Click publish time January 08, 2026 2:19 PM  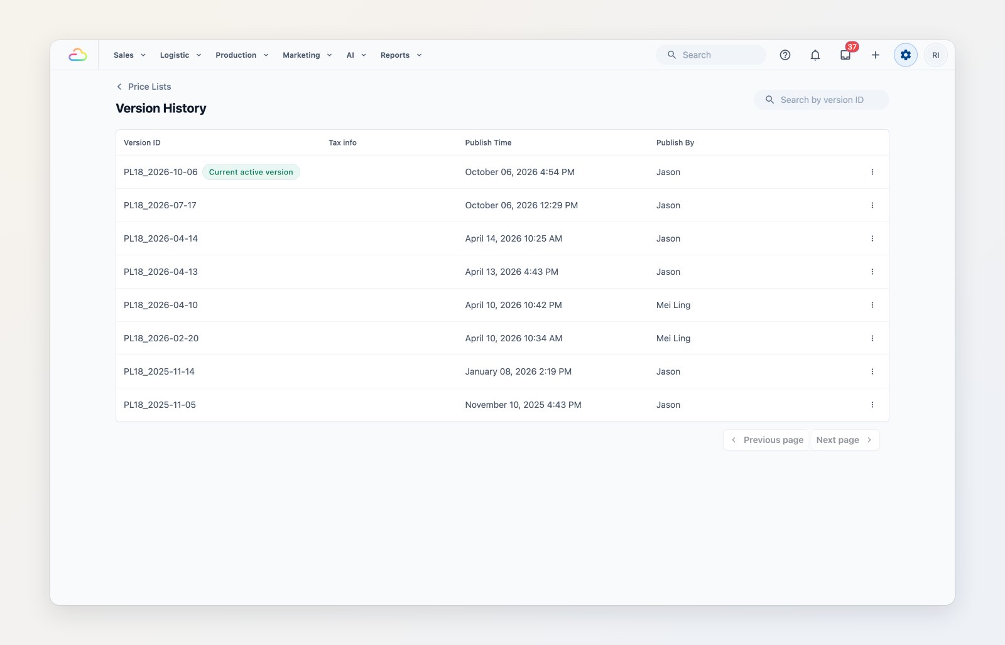click(518, 371)
